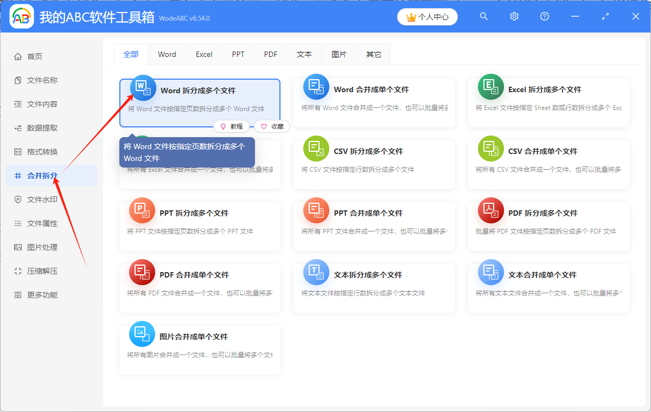Select the CSV 合并成单个文件 tool
Image resolution: width=651 pixels, height=412 pixels.
pyautogui.click(x=490, y=149)
